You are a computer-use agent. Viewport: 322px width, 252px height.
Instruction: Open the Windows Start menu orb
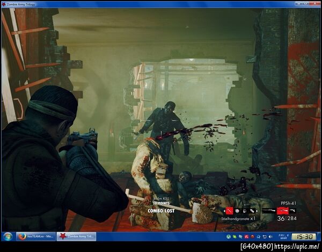tap(8, 236)
